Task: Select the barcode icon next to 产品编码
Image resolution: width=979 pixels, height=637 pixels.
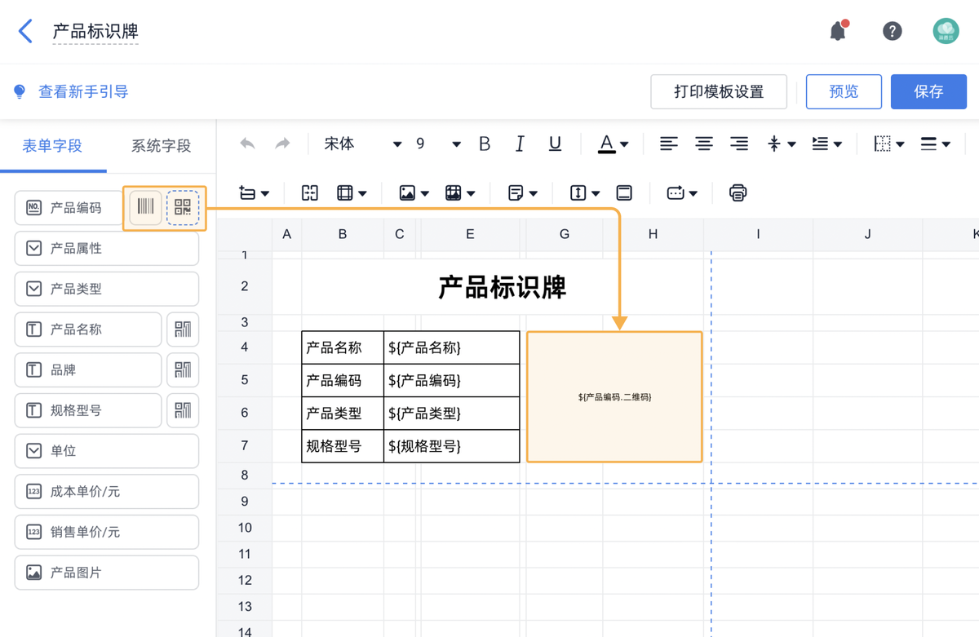Action: (x=144, y=207)
